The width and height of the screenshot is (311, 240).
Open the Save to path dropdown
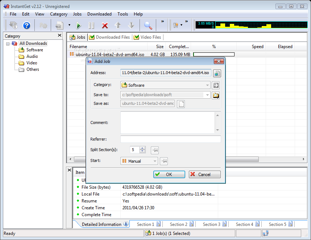207,95
